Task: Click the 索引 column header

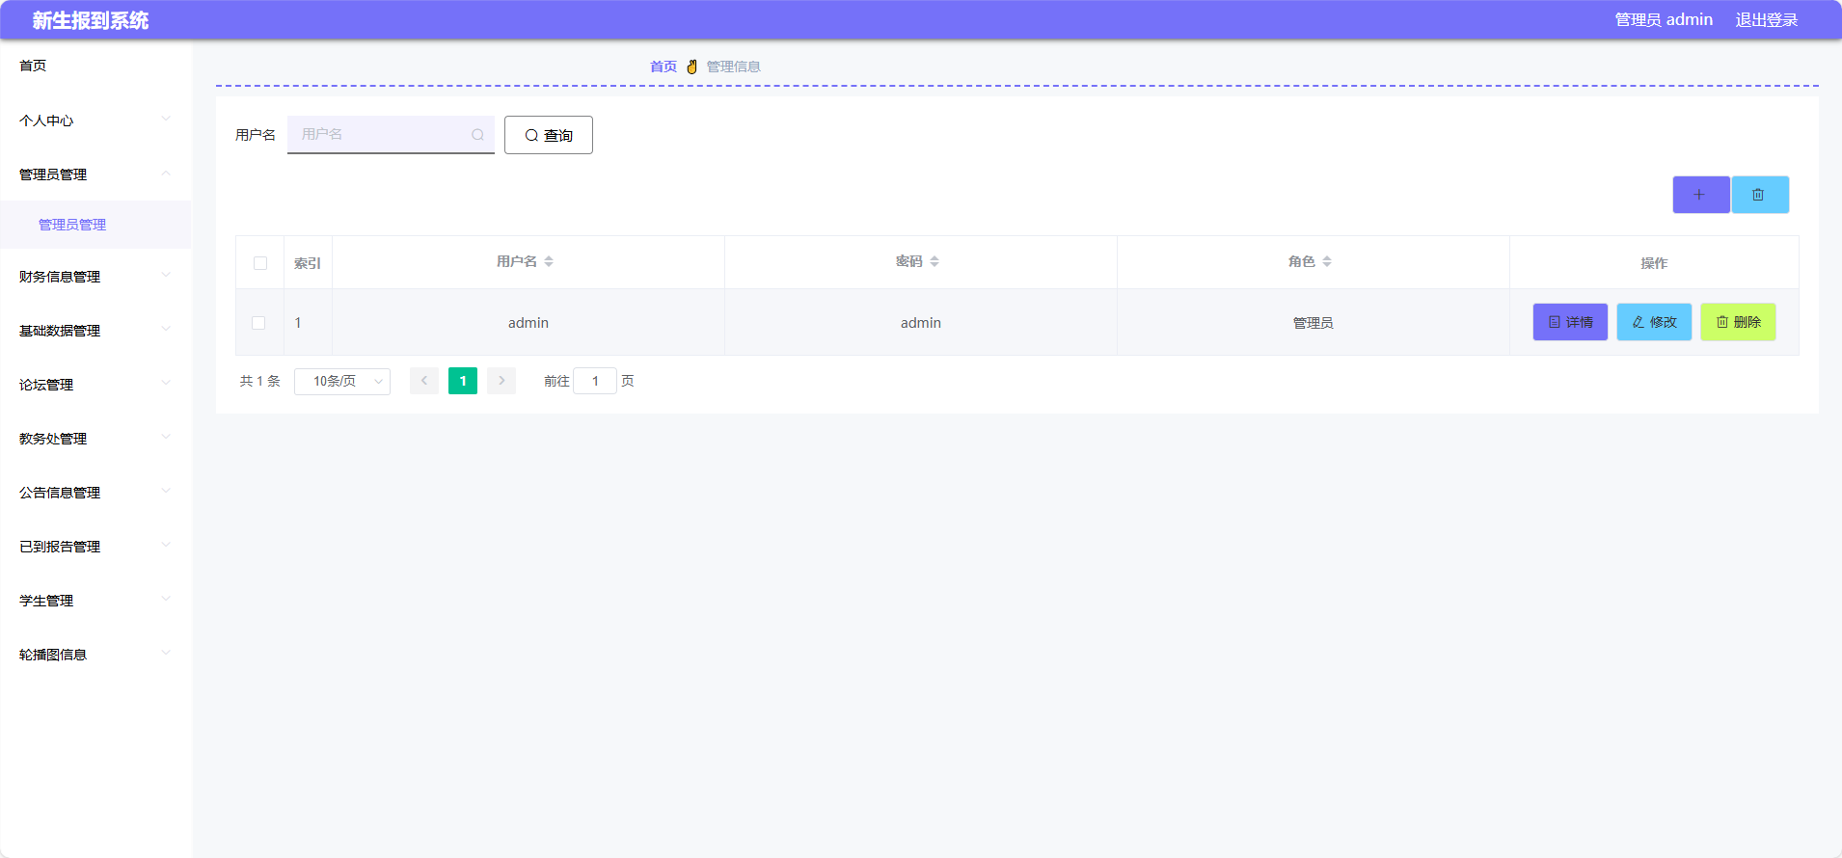Action: click(308, 263)
